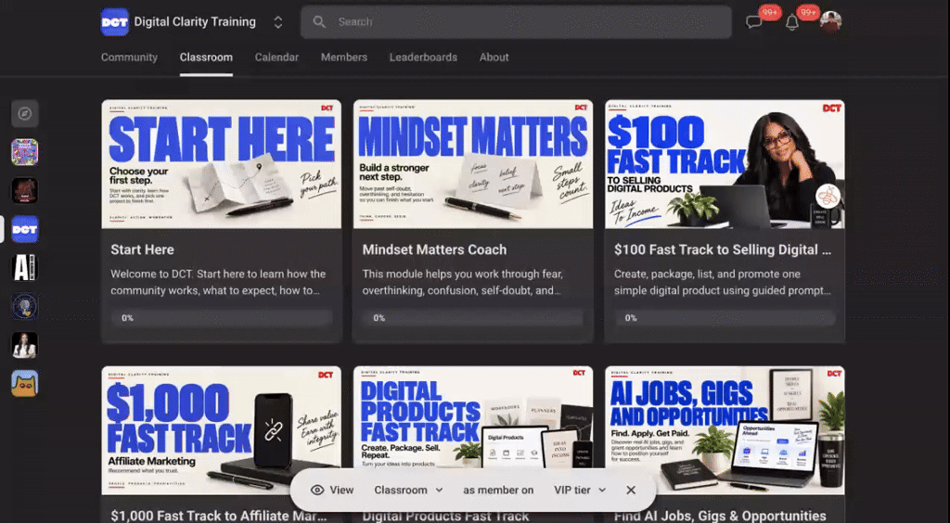950x523 pixels.
Task: Click the Find AI Jobs, Gigs & Opportunities title
Action: click(x=720, y=516)
